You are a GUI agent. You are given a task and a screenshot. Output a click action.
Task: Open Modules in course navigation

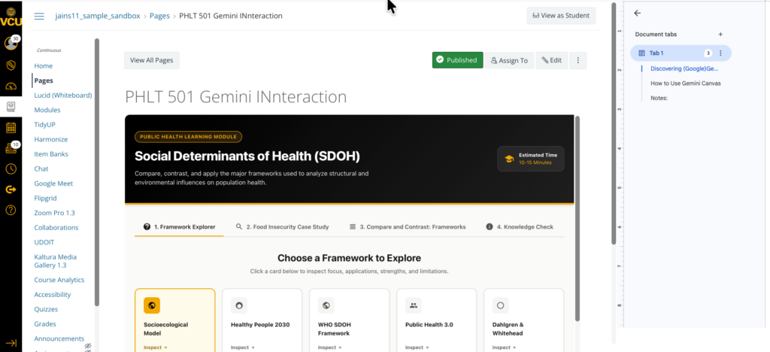point(47,110)
